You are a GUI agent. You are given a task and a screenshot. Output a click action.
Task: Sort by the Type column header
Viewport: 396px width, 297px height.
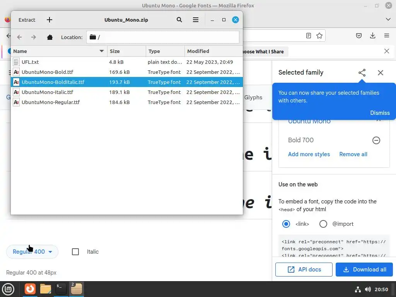click(x=165, y=51)
